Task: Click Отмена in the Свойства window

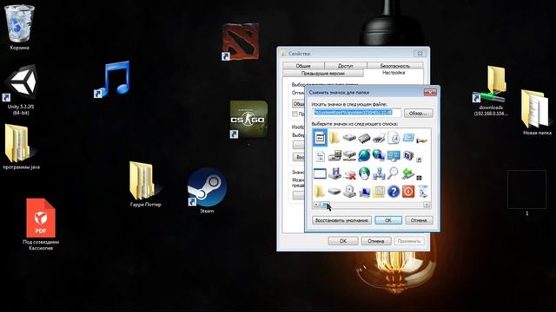Action: click(376, 241)
